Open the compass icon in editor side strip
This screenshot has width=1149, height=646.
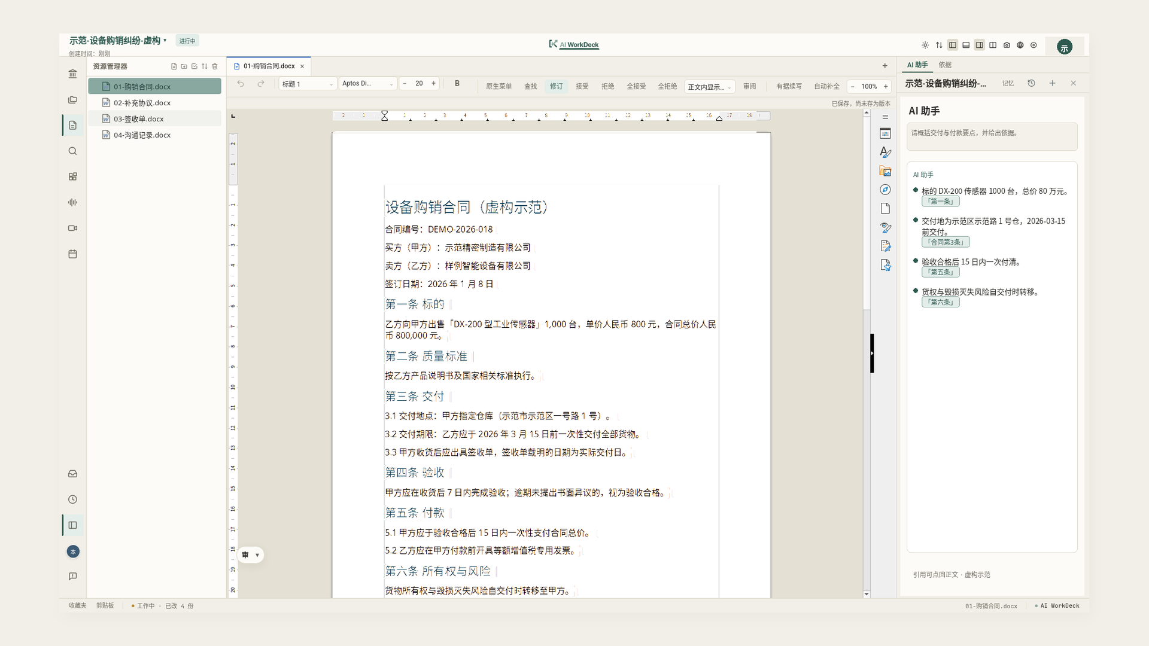[886, 190]
